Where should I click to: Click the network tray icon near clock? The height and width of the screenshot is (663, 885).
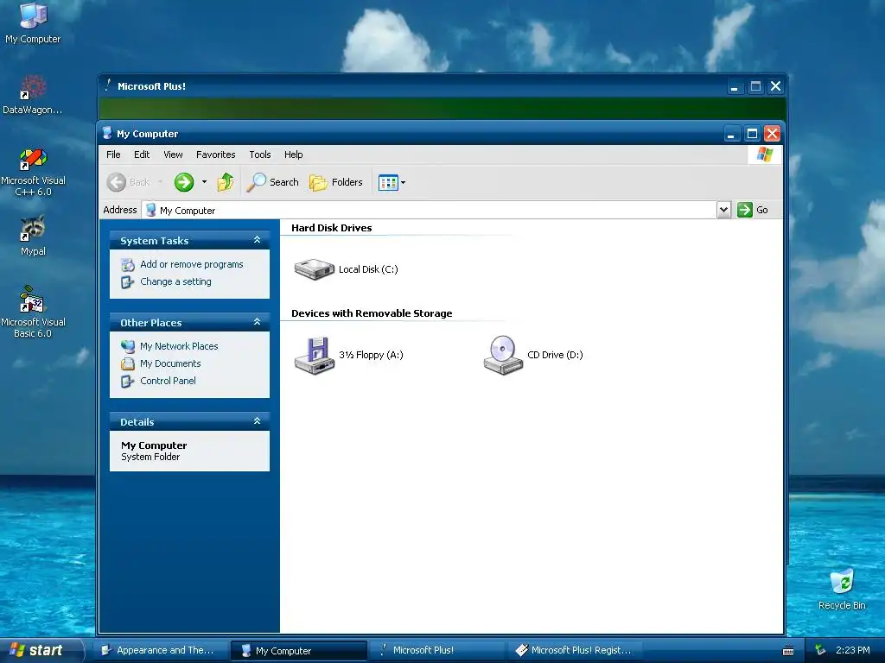click(820, 650)
